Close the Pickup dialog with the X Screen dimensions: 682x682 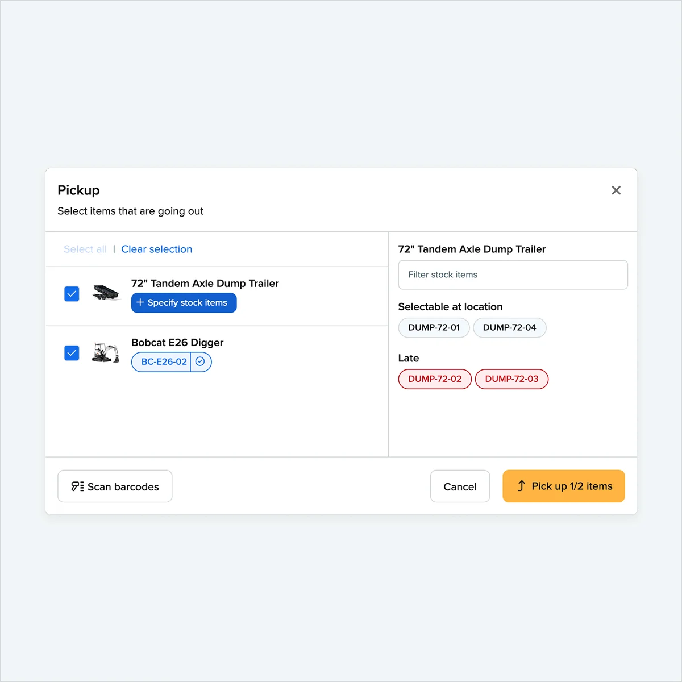pyautogui.click(x=616, y=190)
